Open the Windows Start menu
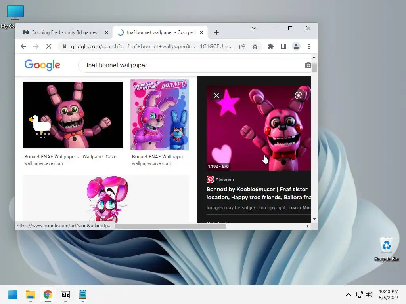 (13, 294)
